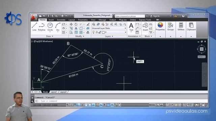Switch to the Parametric ribbon tab
The height and width of the screenshot is (121, 216).
pyautogui.click(x=83, y=20)
